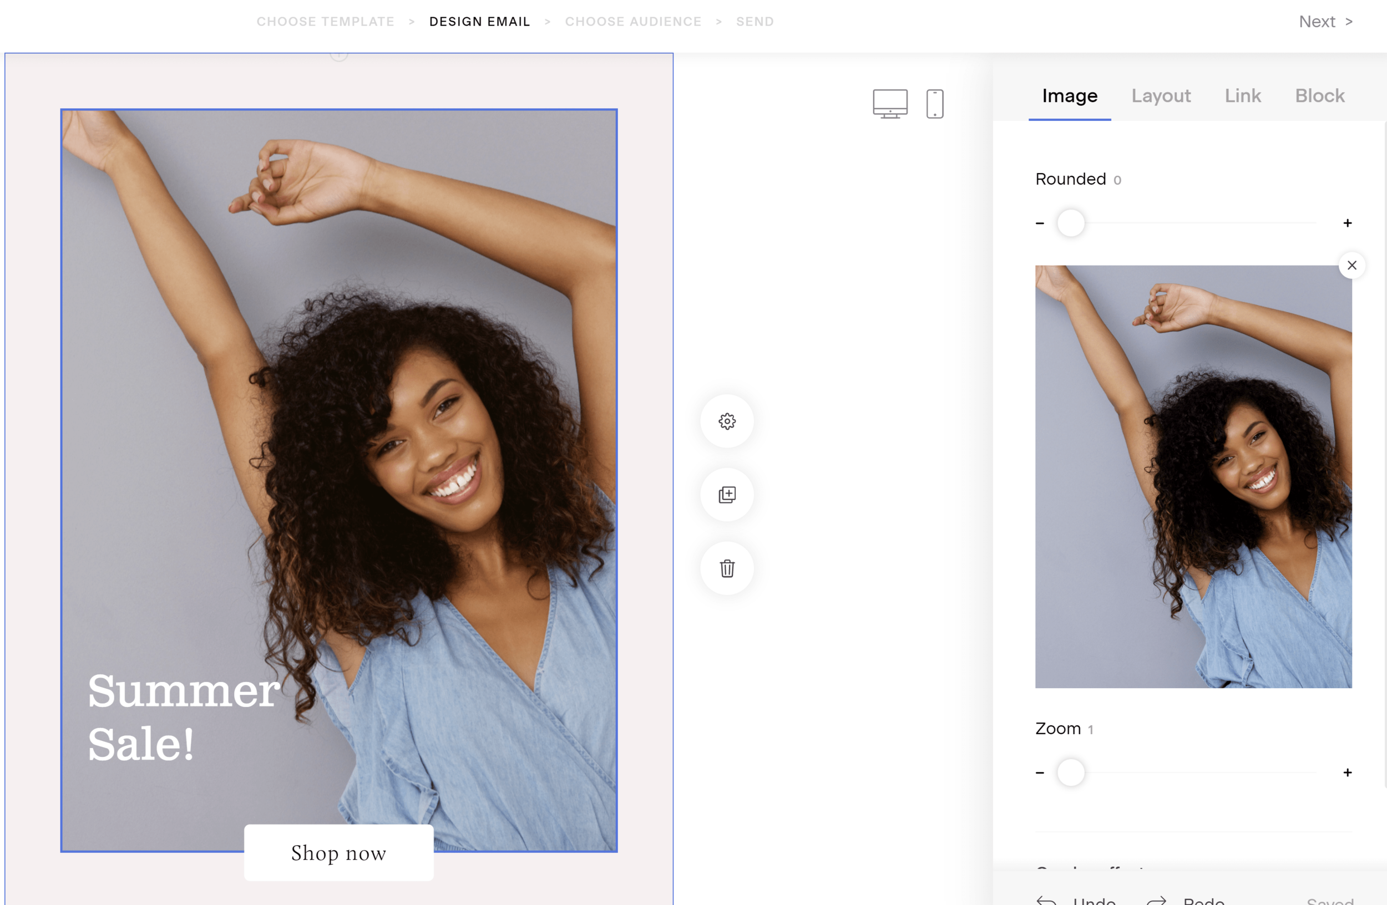Click the image thumbnail in the panel
Viewport: 1387px width, 905px height.
1193,476
